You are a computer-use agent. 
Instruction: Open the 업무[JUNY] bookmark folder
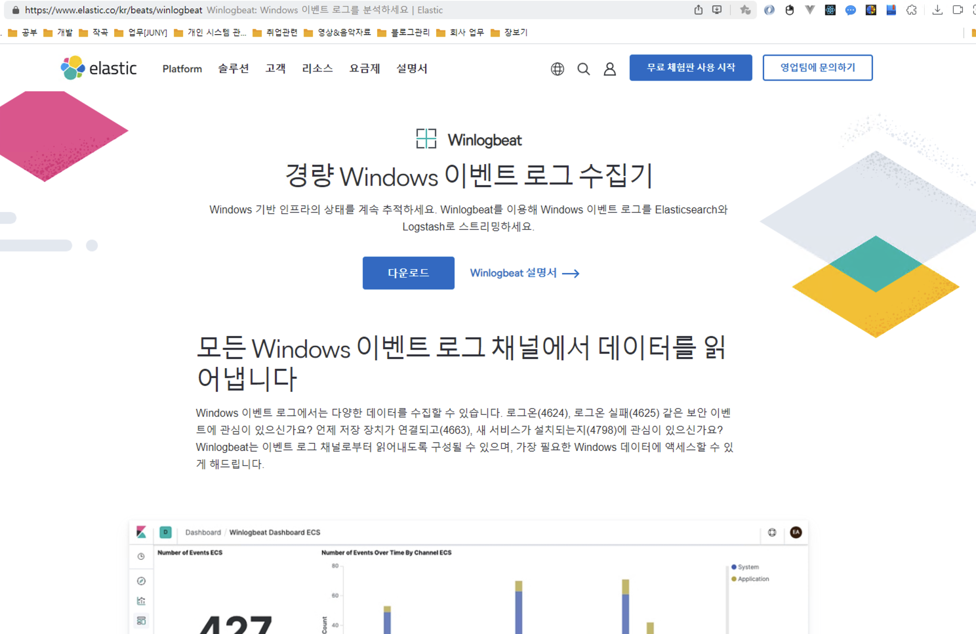[141, 32]
